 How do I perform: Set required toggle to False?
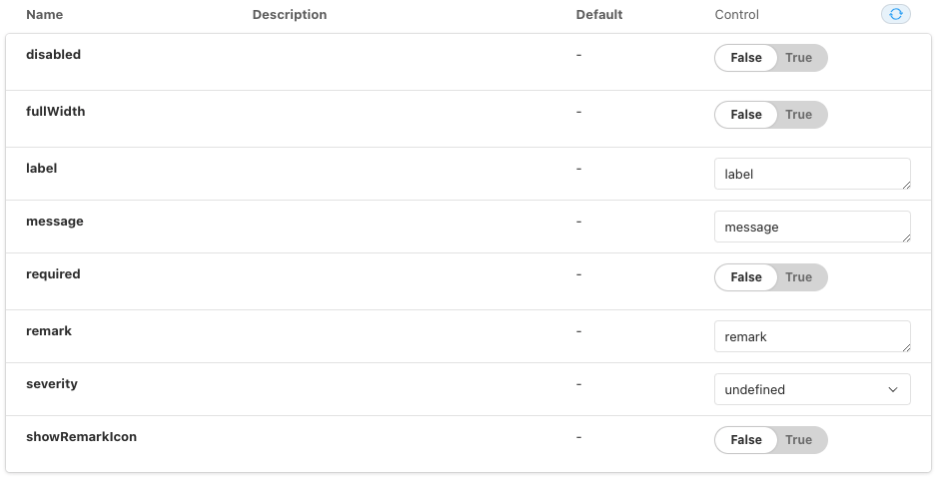point(746,277)
